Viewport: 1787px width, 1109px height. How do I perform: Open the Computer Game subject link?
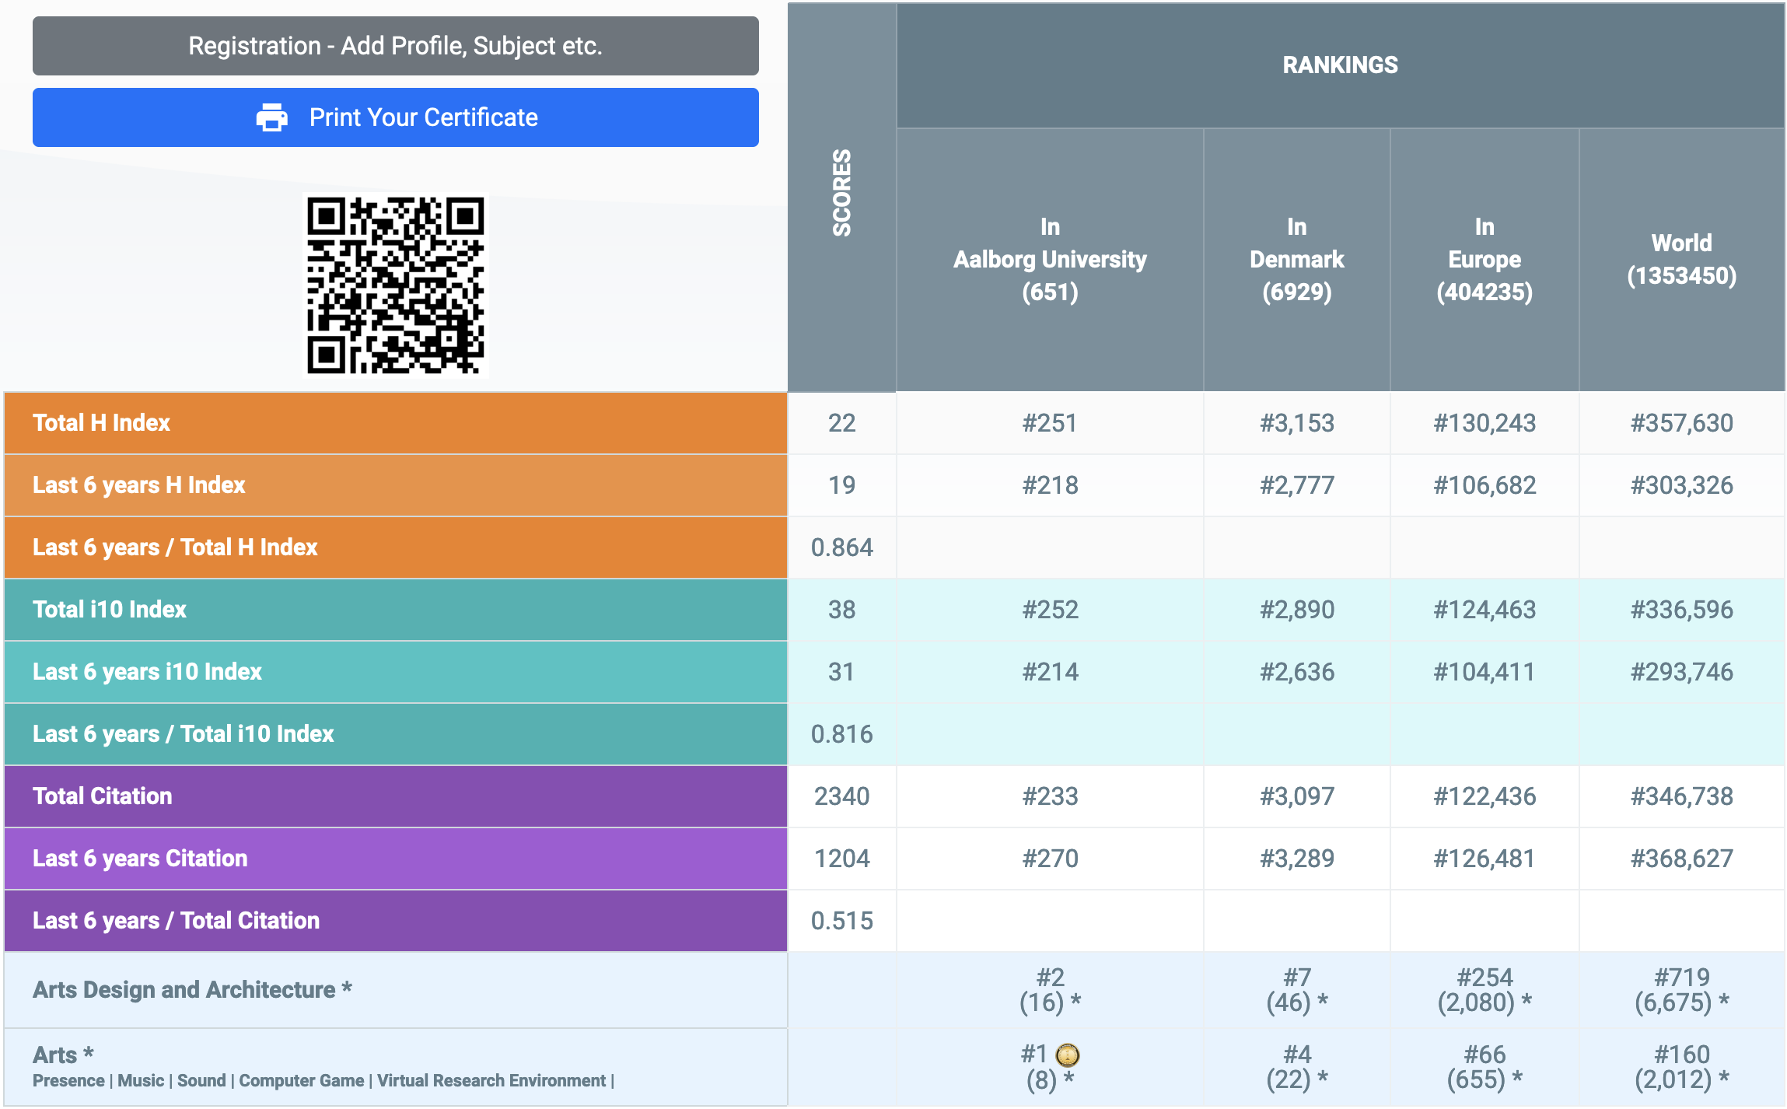pos(301,1080)
